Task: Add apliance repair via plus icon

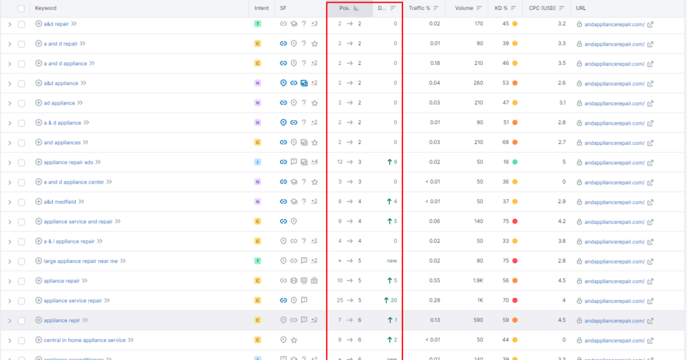Action: 38,281
